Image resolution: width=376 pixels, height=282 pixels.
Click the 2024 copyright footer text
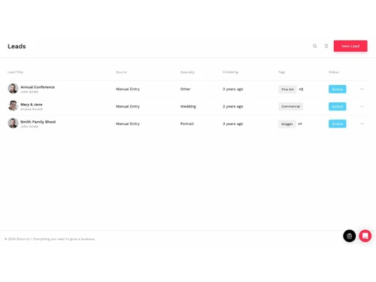pos(50,239)
